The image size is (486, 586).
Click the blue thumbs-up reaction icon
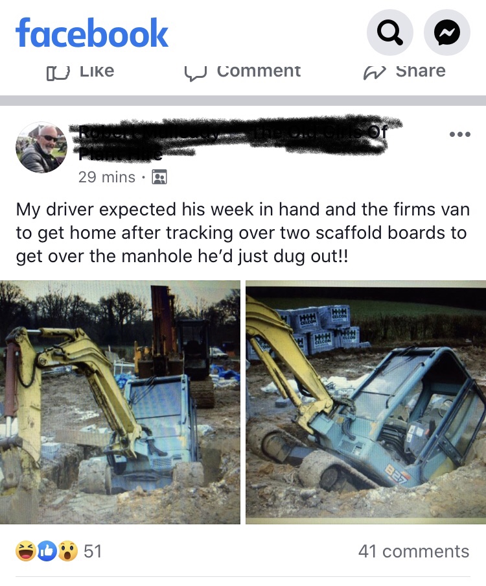tap(47, 551)
